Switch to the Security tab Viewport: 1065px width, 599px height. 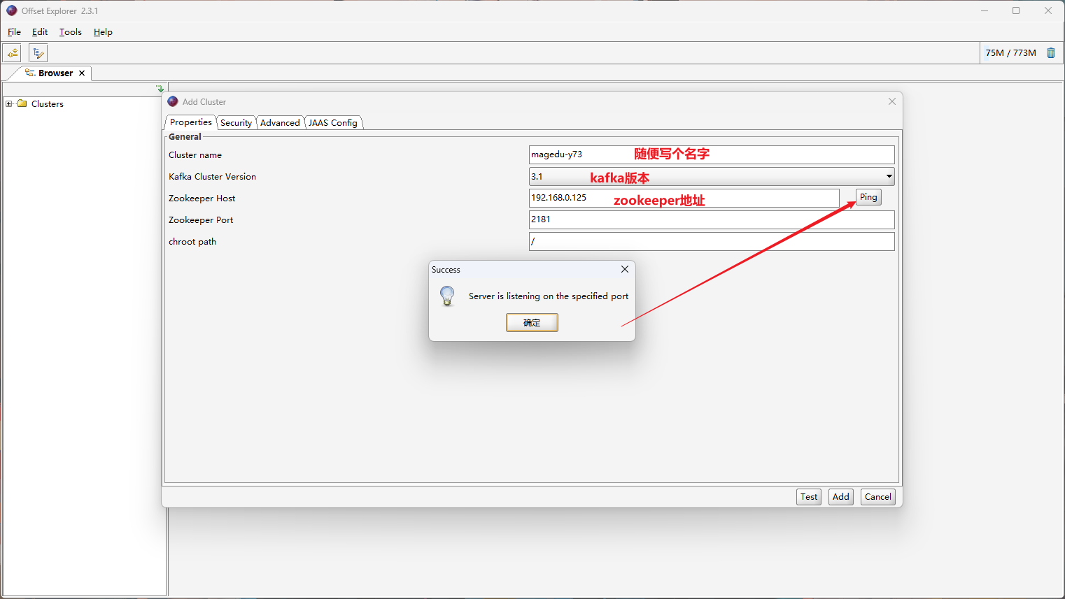click(236, 122)
